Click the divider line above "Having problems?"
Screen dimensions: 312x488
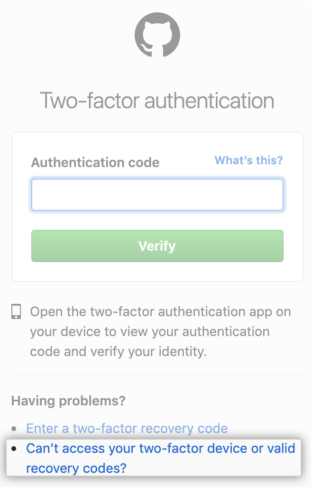pyautogui.click(x=157, y=375)
